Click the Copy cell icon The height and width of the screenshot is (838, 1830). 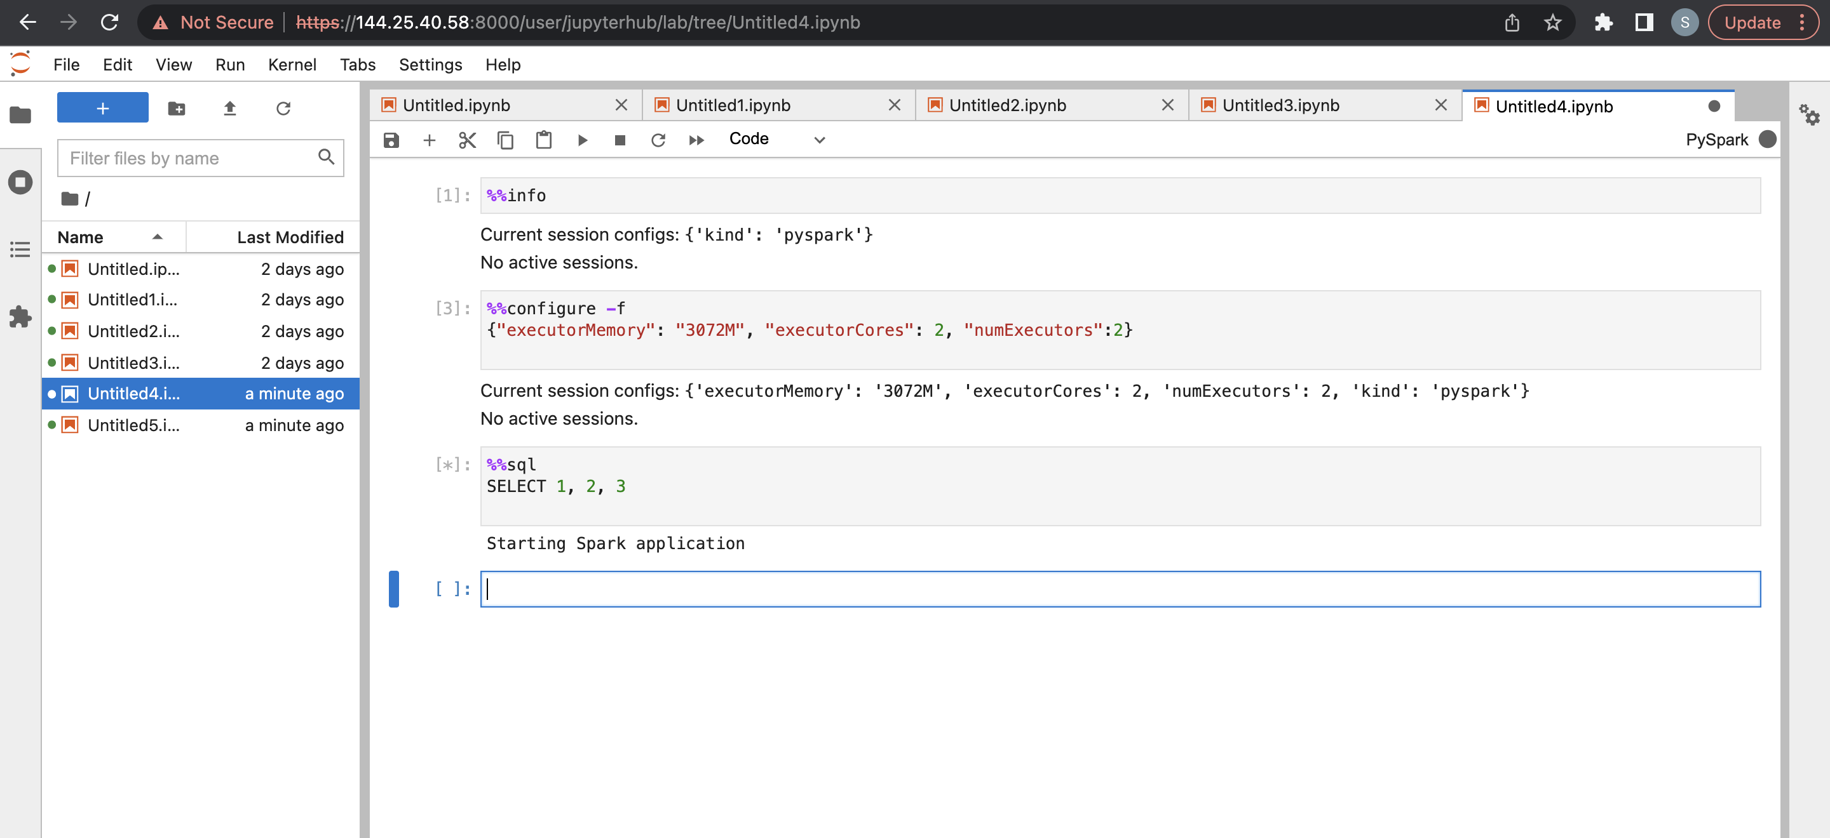tap(503, 138)
